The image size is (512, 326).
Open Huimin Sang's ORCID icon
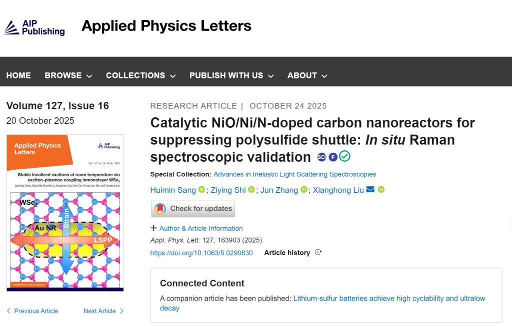click(x=201, y=190)
